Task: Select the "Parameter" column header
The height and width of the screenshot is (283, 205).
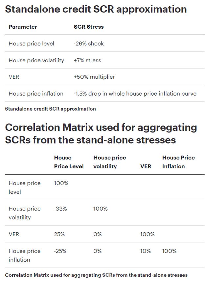Action: (23, 27)
